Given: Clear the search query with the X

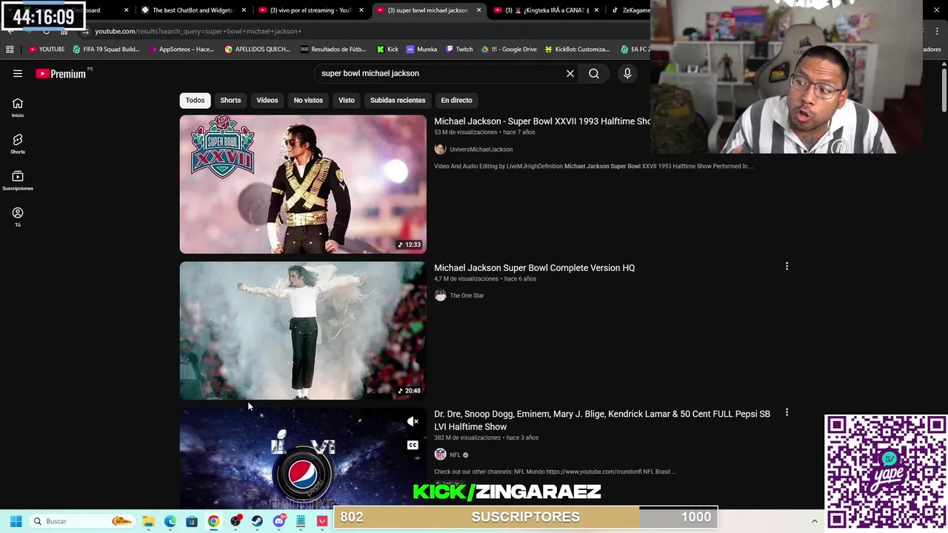Looking at the screenshot, I should (x=570, y=73).
